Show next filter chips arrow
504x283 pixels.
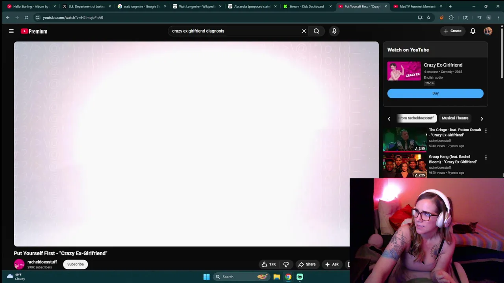(482, 118)
